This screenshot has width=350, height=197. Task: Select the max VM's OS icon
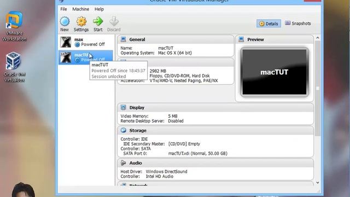66,42
